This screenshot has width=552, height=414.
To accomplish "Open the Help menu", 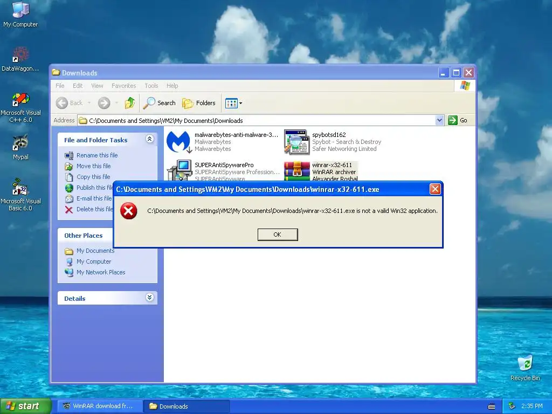I will [x=172, y=86].
